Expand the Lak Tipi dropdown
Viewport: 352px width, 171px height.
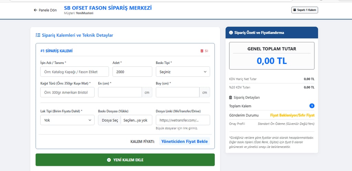67,120
